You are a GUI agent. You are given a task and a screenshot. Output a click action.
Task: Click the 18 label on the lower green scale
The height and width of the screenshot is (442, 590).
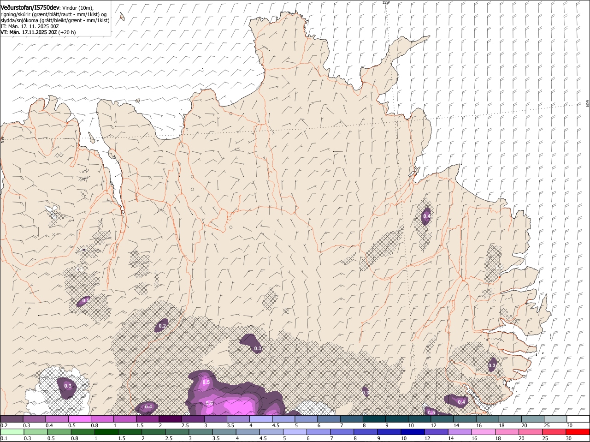click(x=498, y=438)
